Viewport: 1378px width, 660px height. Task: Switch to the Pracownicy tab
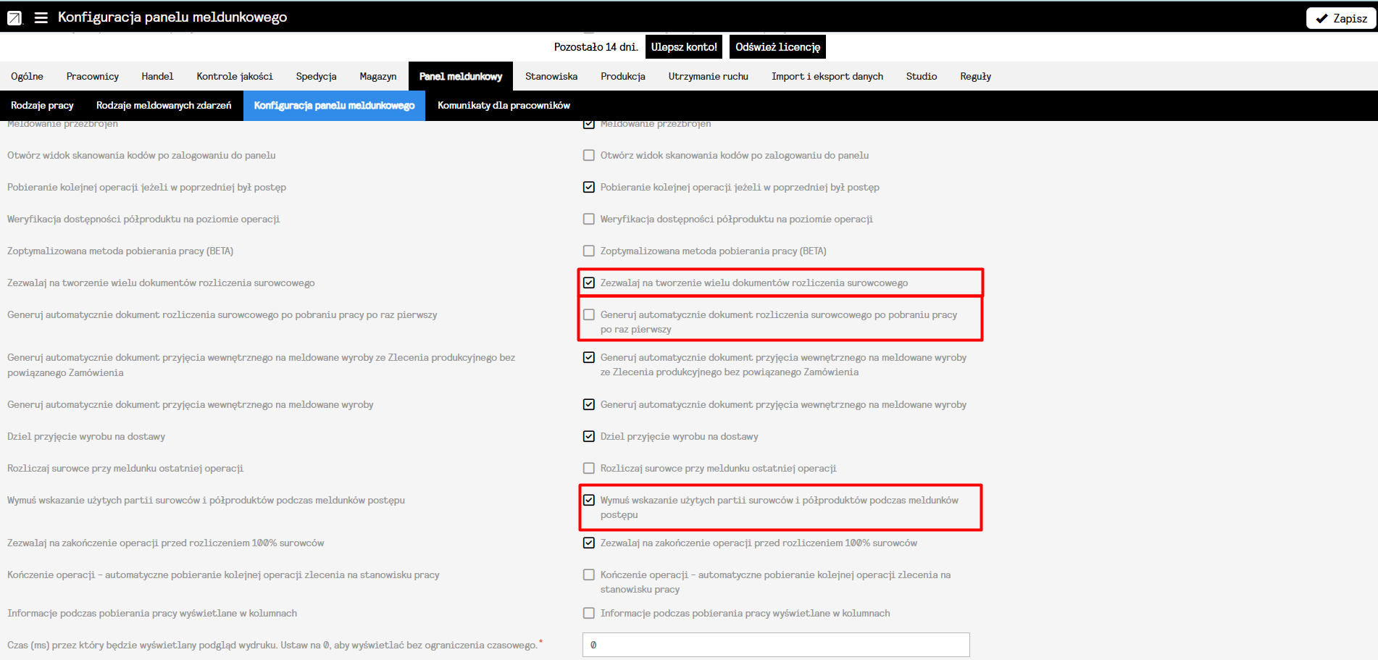[92, 76]
